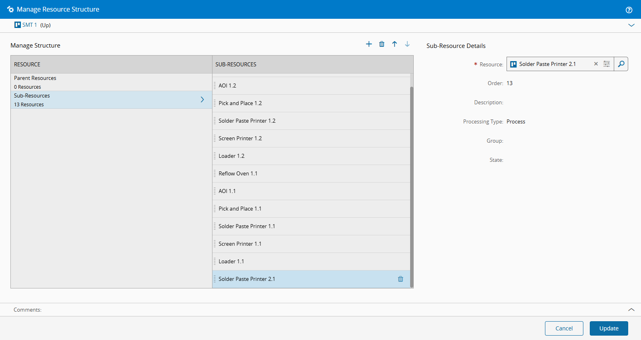Open help via question mark icon
The height and width of the screenshot is (340, 641).
tap(629, 10)
